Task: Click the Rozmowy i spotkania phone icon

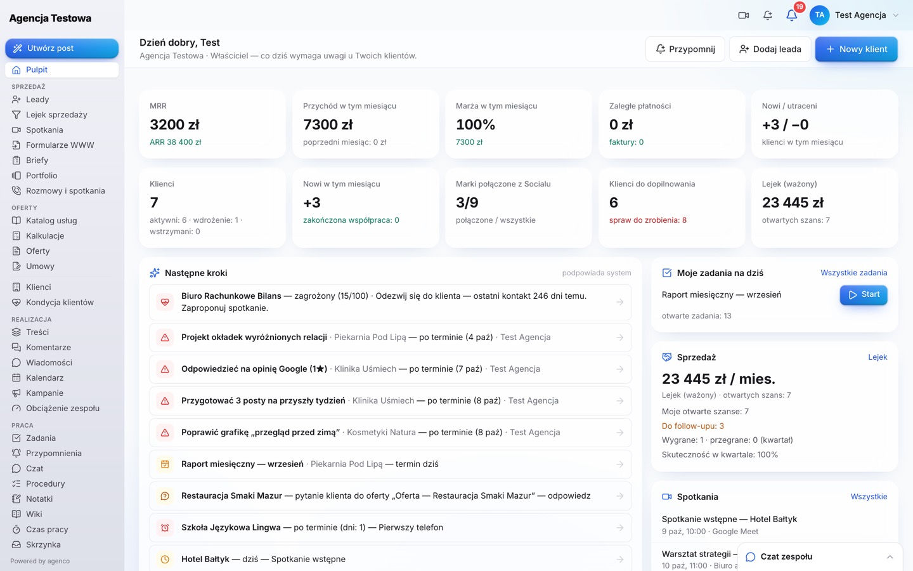Action: pos(16,191)
